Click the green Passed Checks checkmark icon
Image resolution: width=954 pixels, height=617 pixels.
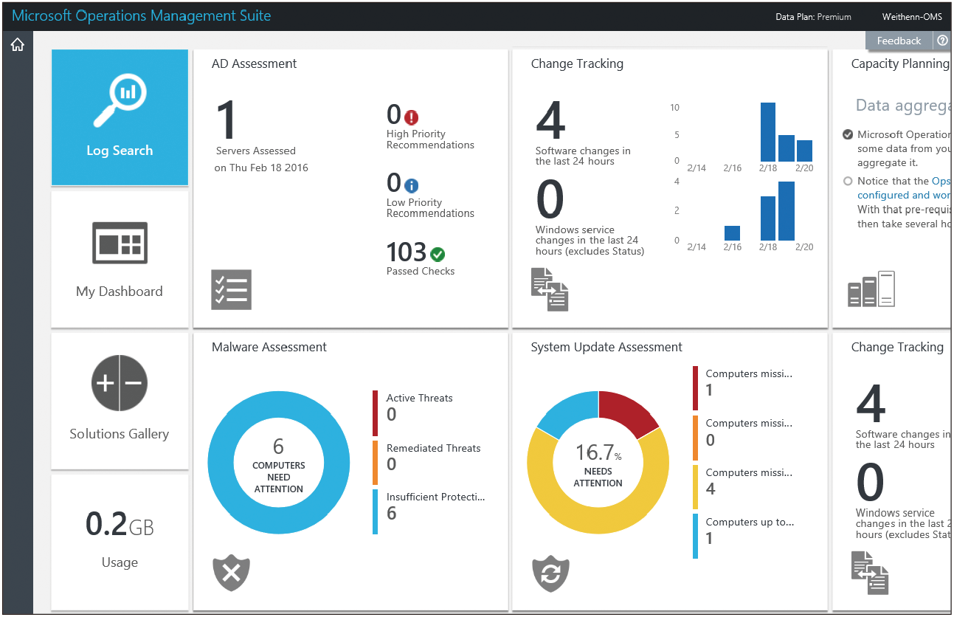pyautogui.click(x=438, y=254)
